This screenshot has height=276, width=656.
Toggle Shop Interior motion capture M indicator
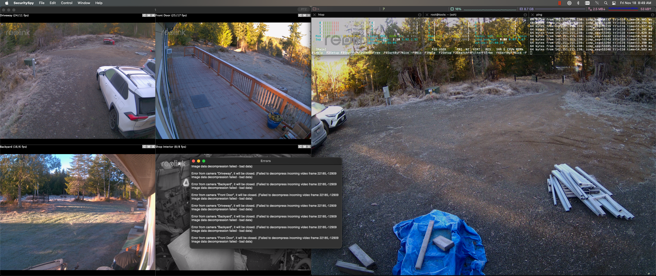(305, 147)
